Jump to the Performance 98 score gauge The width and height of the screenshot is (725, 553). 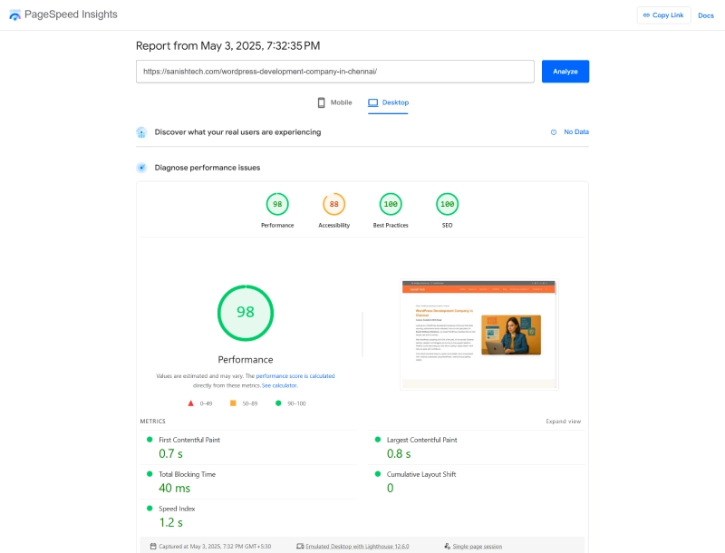tap(277, 204)
